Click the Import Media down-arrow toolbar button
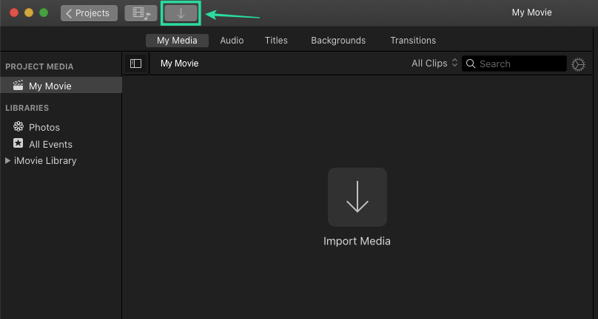The width and height of the screenshot is (598, 319). 181,13
